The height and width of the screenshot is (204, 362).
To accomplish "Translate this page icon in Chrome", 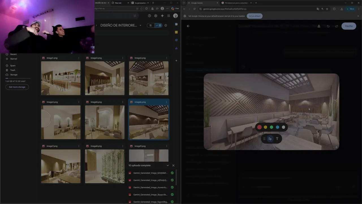I will tap(318, 9).
